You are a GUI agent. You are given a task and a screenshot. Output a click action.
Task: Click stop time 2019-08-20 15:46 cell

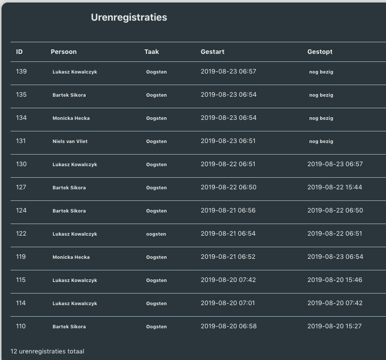coord(335,280)
